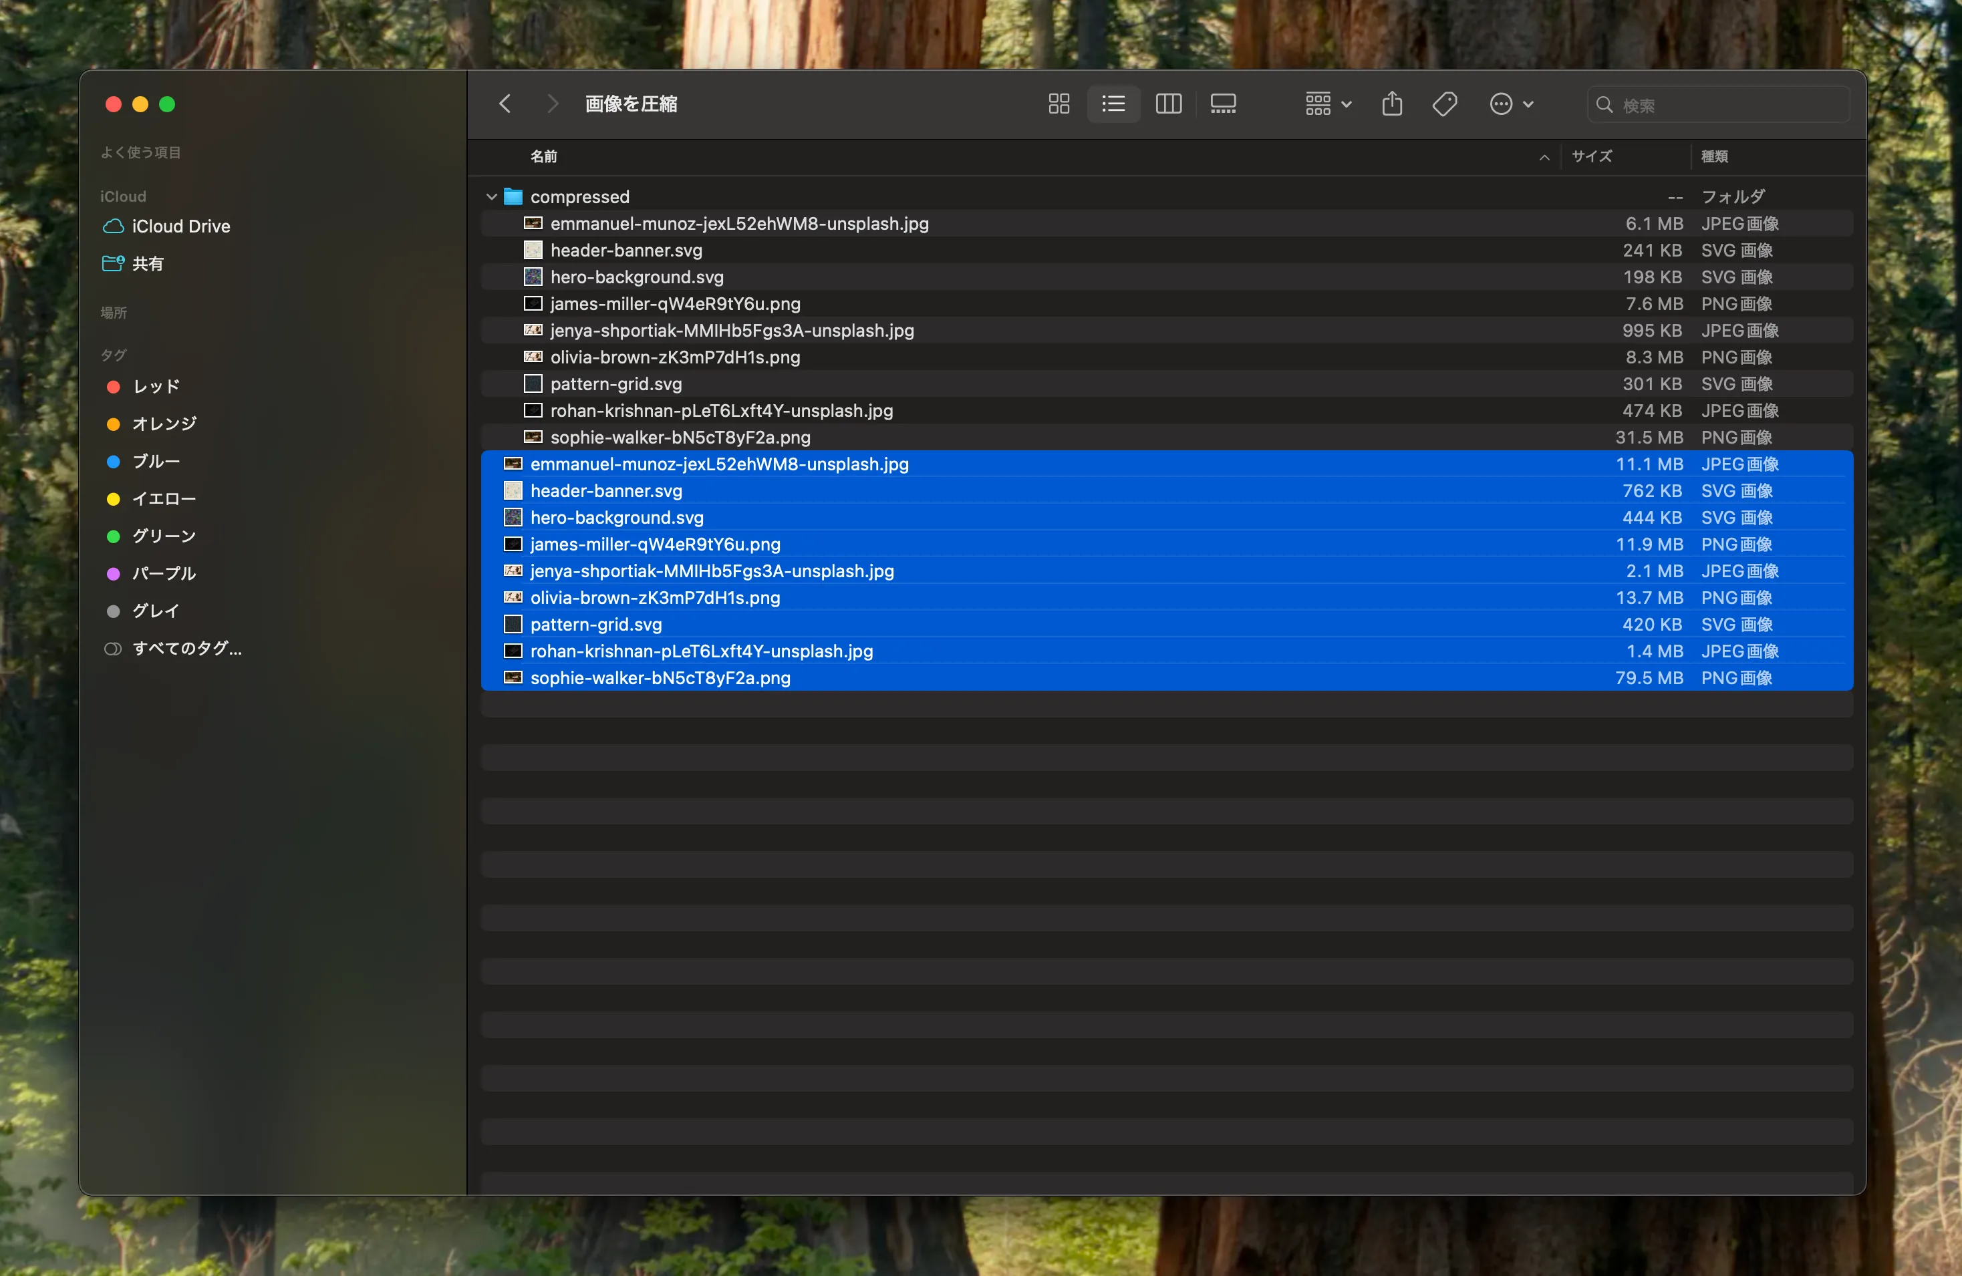The image size is (1962, 1276).
Task: Select the ブルー tag in sidebar
Action: 144,461
